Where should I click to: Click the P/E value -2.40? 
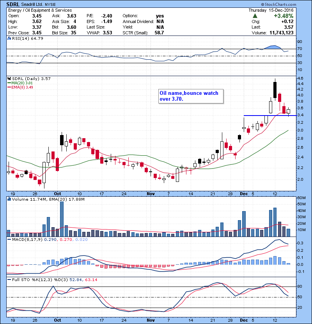pos(106,16)
